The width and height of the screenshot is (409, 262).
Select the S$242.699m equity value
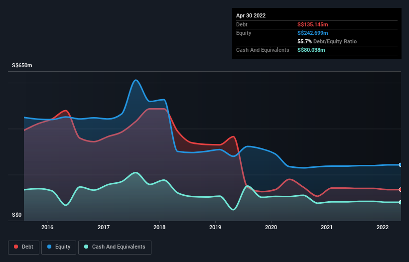(x=312, y=33)
